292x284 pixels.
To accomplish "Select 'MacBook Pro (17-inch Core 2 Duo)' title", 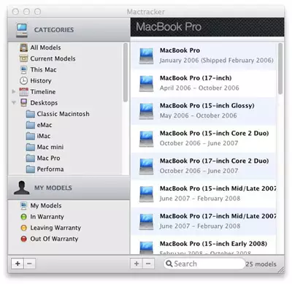I will [214, 161].
